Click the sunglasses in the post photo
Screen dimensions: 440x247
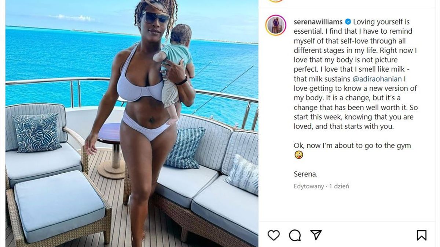click(x=155, y=17)
